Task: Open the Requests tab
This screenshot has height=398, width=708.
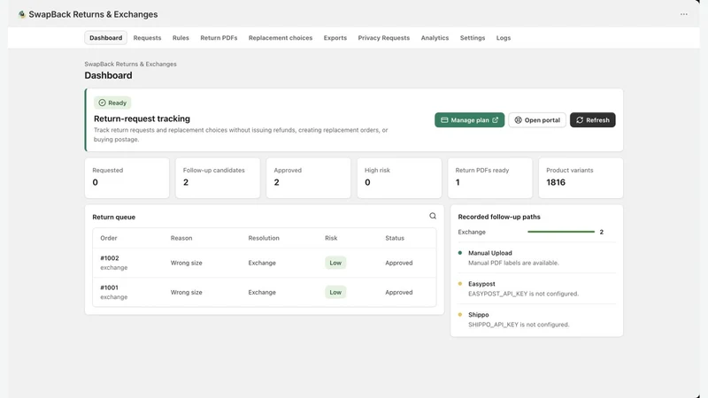Action: (147, 38)
